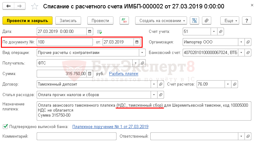This screenshot has width=256, height=142.
Task: Open Создать на основании menu
Action: tap(161, 21)
